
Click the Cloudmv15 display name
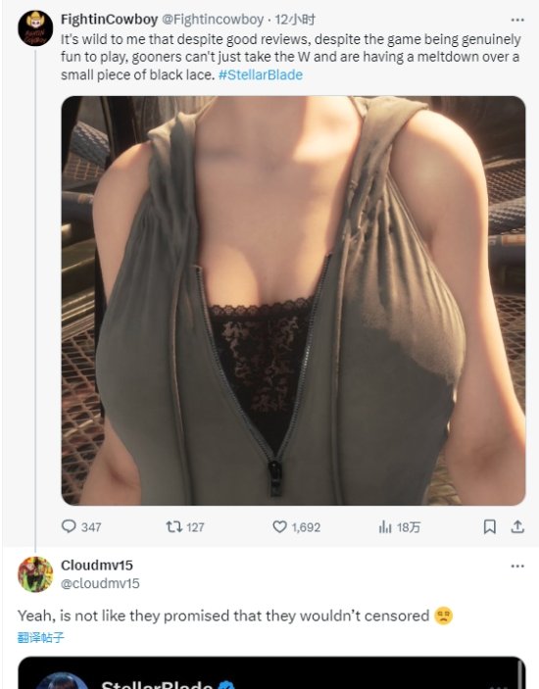[97, 566]
